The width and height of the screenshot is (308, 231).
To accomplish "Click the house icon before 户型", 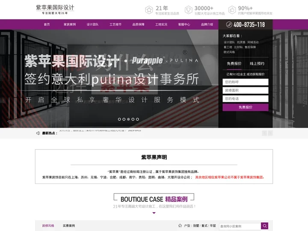I will coord(180,225).
